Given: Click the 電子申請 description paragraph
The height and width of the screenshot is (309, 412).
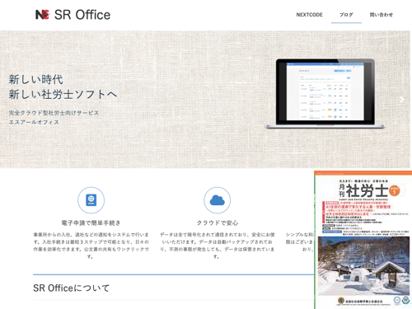Looking at the screenshot, I should pos(91,246).
